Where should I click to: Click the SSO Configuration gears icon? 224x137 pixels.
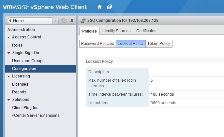(x=83, y=21)
